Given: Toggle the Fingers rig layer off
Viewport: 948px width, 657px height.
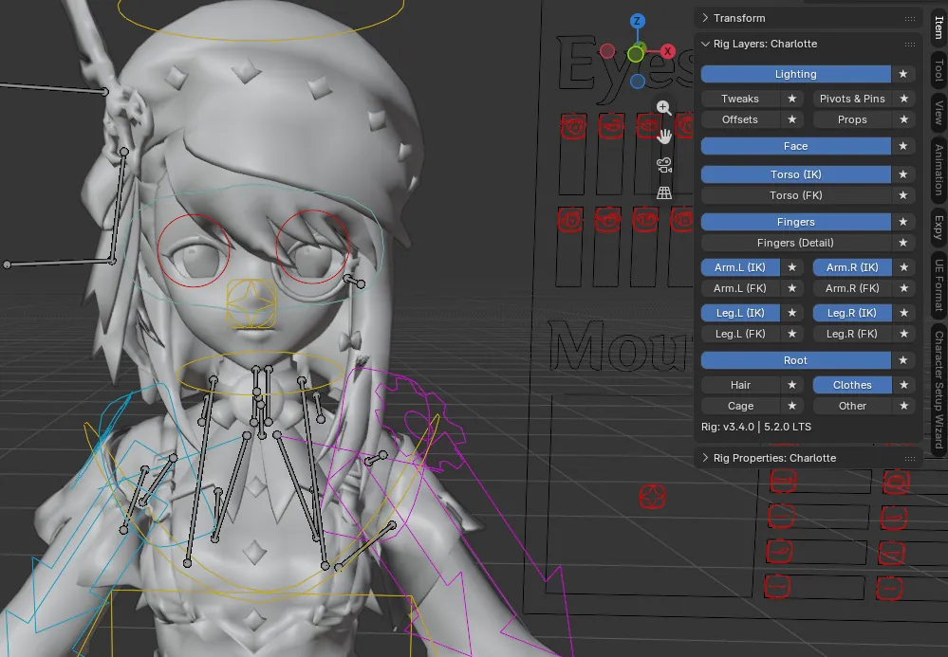Looking at the screenshot, I should click(795, 222).
